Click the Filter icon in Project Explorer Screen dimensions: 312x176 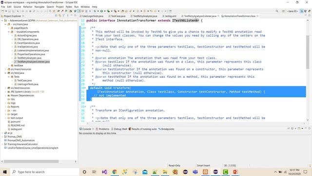click(x=64, y=16)
